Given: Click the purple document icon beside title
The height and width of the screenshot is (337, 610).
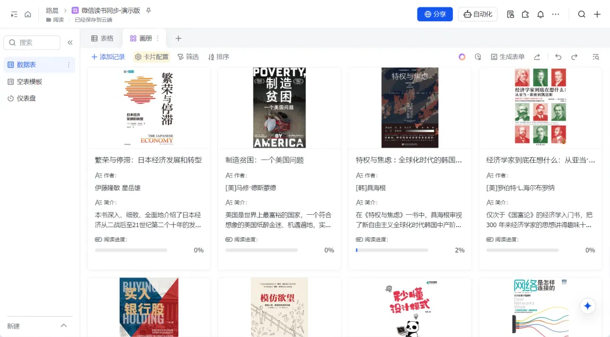Looking at the screenshot, I should 75,11.
